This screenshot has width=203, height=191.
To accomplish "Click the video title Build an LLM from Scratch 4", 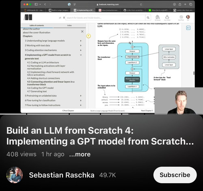I will 100,136.
